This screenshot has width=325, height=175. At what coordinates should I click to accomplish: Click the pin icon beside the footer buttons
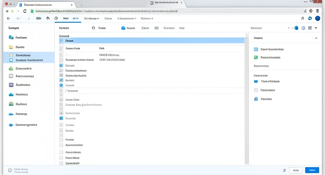coord(284,170)
